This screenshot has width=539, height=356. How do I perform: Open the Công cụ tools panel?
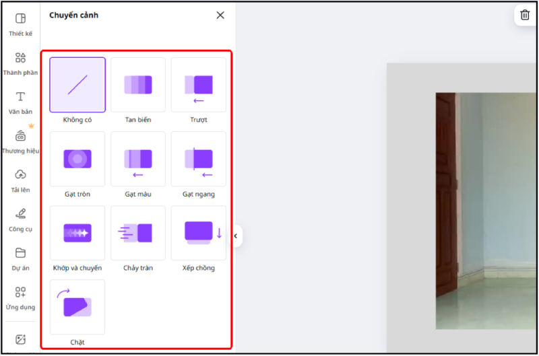pos(20,215)
